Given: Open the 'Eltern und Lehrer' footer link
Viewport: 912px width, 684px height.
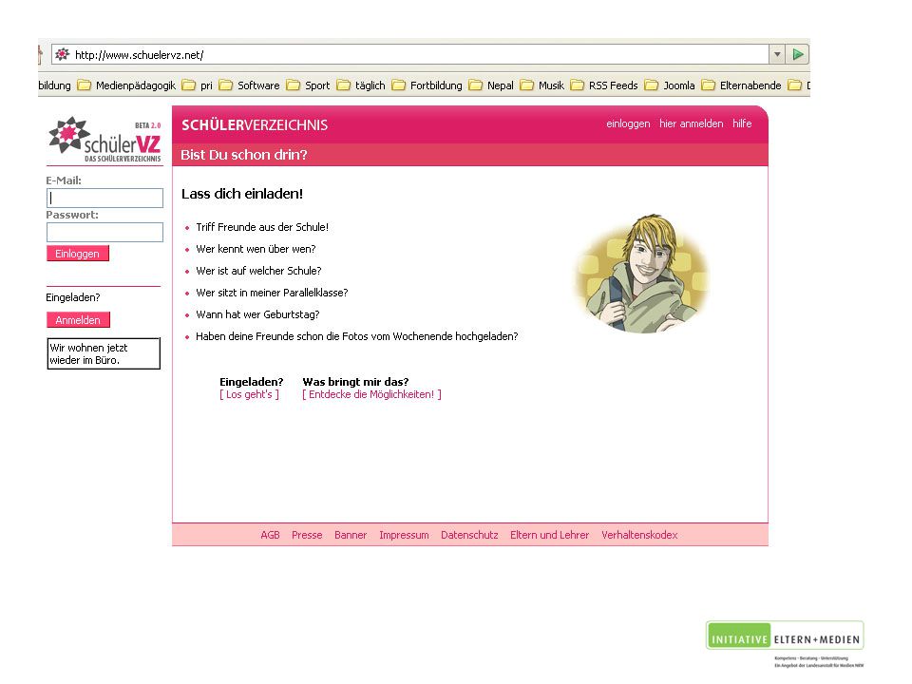Looking at the screenshot, I should coord(550,535).
